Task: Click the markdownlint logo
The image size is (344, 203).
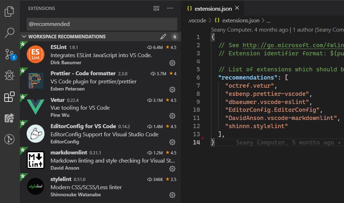Action: 36,160
